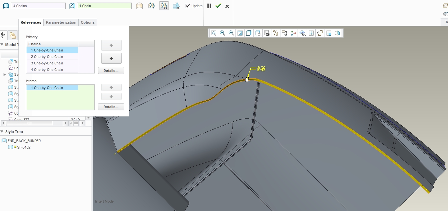Toggle the spin center icon
This screenshot has width=448, height=211.
pos(294,33)
